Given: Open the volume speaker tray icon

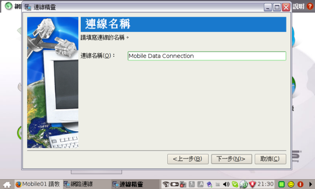Looking at the screenshot, I should [226, 184].
